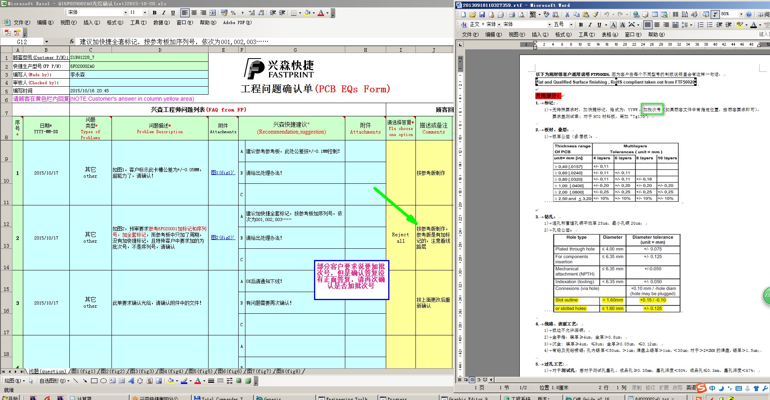Screen dimensions: 770x400
Task: Click drawing toolbar fill color swatch
Action: click(170, 381)
